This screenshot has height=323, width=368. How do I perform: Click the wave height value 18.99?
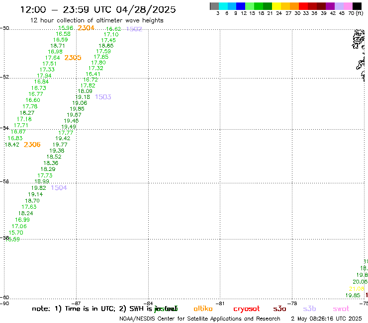point(42,181)
